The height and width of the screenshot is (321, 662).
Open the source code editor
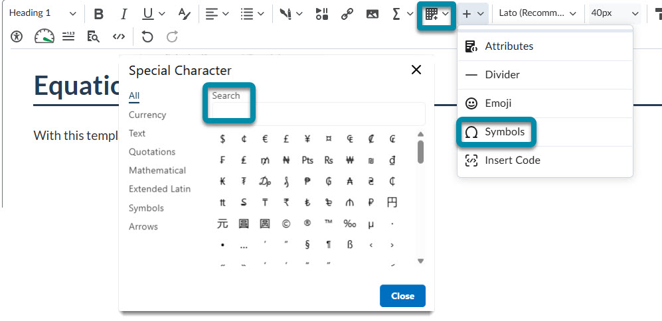pos(119,36)
